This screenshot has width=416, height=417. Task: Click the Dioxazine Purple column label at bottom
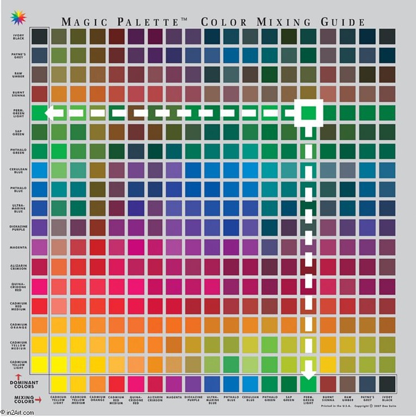point(194,399)
